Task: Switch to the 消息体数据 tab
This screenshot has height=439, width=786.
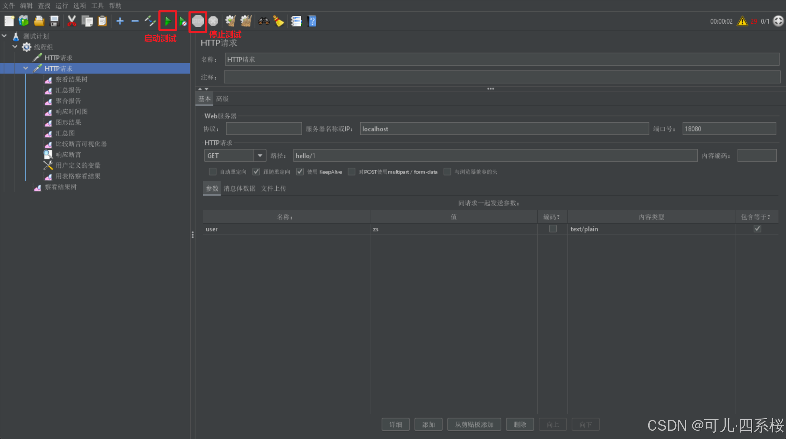Action: (x=239, y=189)
